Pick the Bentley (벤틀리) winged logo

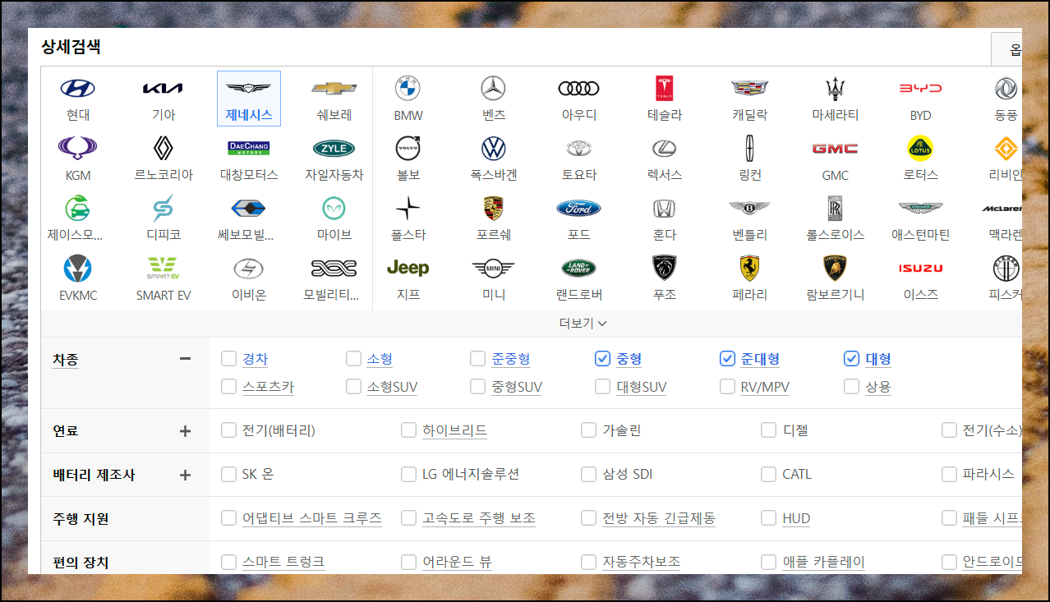coord(750,208)
